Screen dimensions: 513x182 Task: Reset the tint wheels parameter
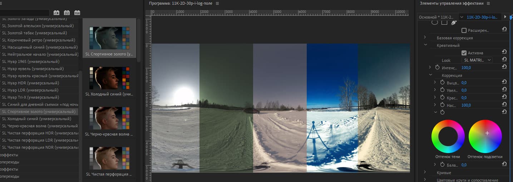pyautogui.click(x=504, y=112)
